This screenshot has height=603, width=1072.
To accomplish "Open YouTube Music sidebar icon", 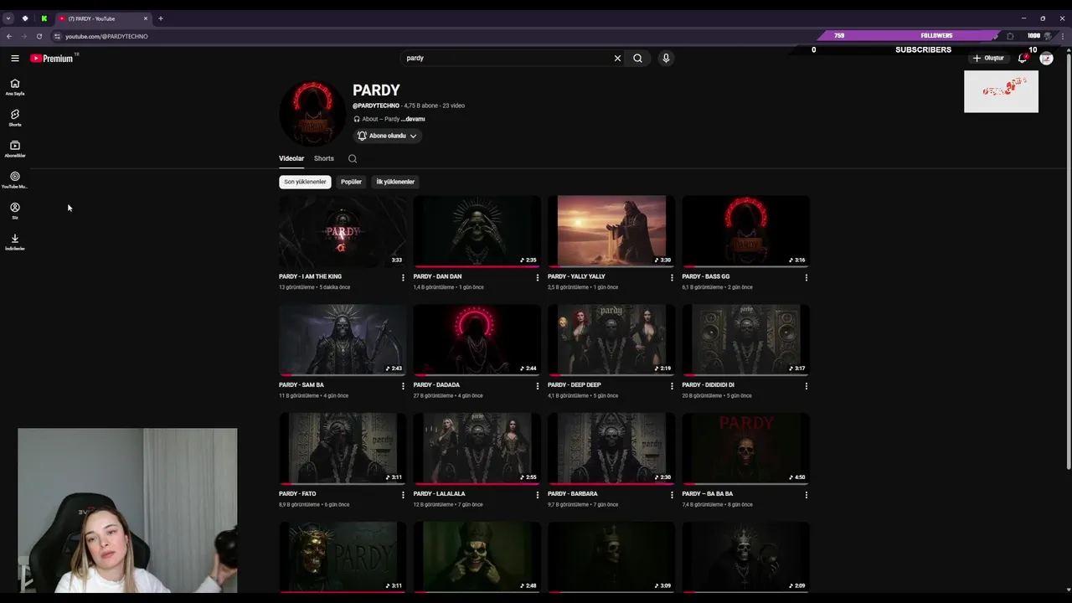I will [x=15, y=180].
